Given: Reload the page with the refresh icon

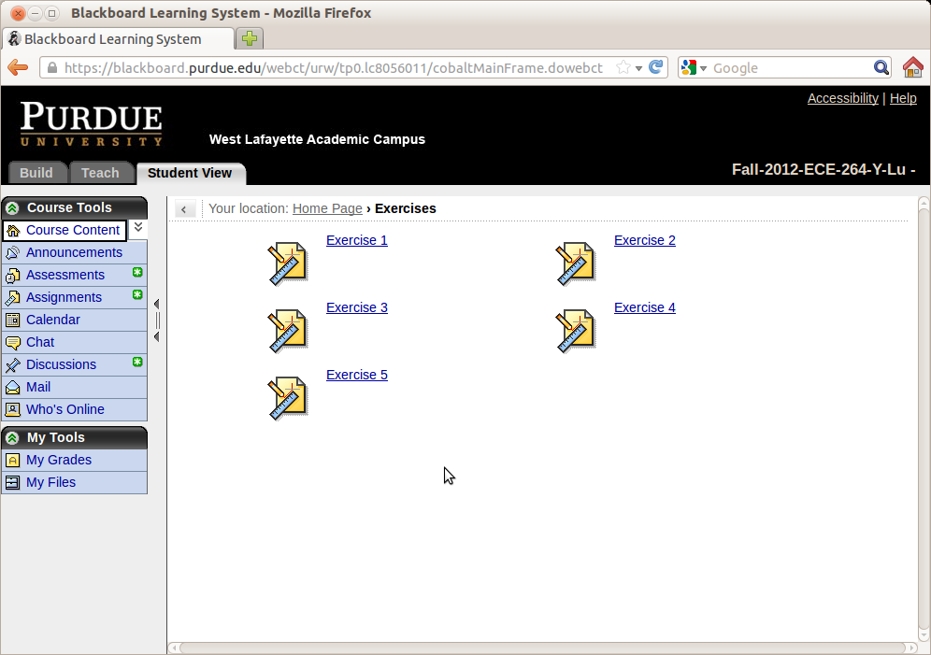Looking at the screenshot, I should [x=656, y=67].
